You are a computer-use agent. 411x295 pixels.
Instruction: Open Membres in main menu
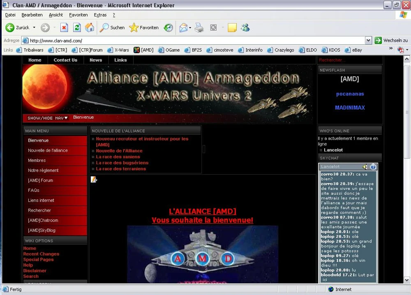click(55, 160)
